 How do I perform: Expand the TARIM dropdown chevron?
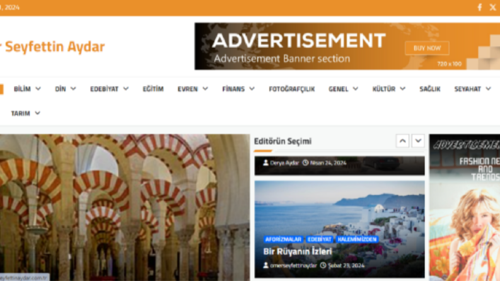[37, 113]
